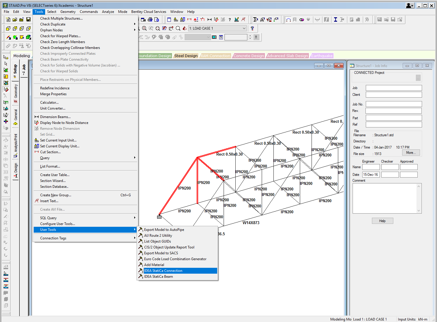Switch to the Steel Design tab
The width and height of the screenshot is (437, 322).
(x=186, y=56)
